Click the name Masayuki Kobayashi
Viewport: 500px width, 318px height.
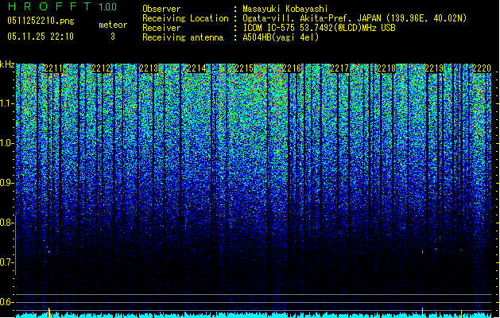tap(285, 9)
